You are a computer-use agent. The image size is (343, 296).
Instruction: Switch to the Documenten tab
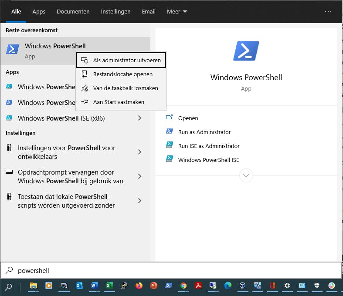73,12
